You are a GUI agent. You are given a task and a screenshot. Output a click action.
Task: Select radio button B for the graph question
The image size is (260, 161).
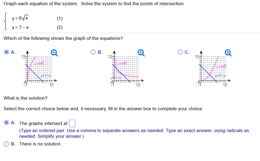[93, 52]
